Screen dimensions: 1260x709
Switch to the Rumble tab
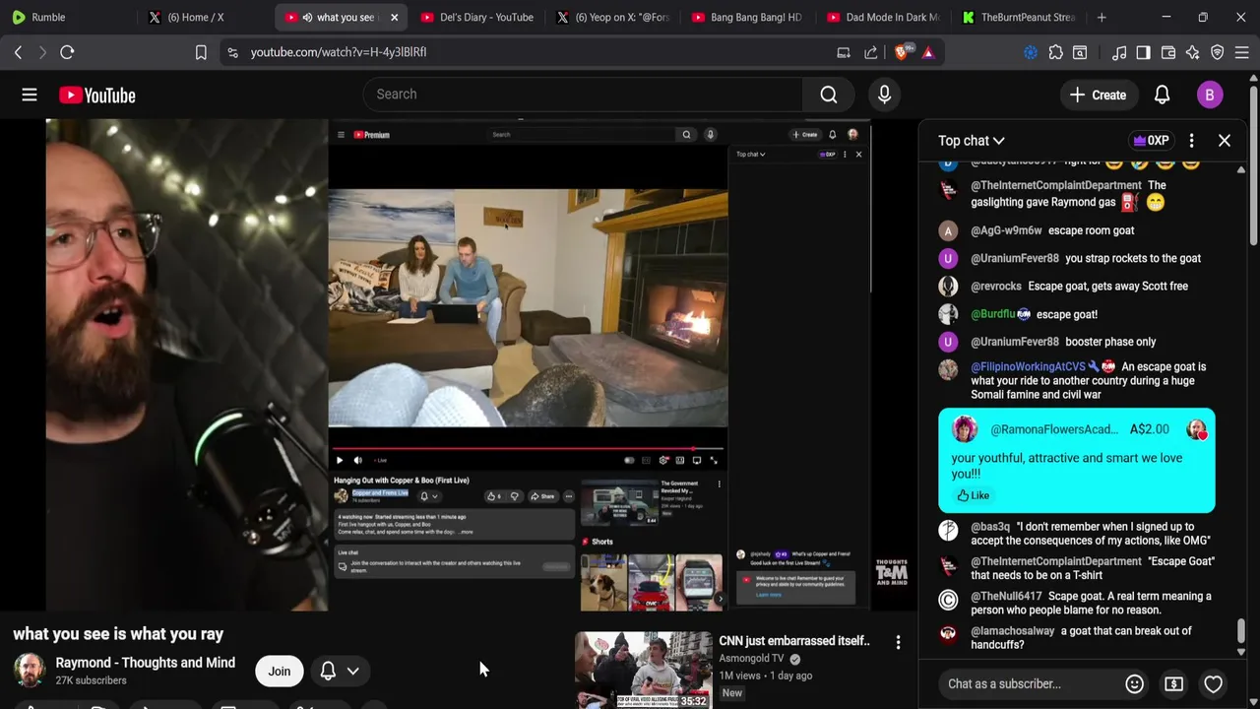click(x=67, y=17)
